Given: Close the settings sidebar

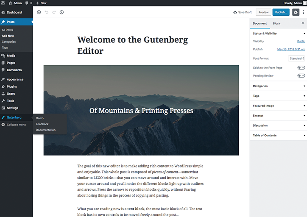Looking at the screenshot, I should click(x=303, y=23).
